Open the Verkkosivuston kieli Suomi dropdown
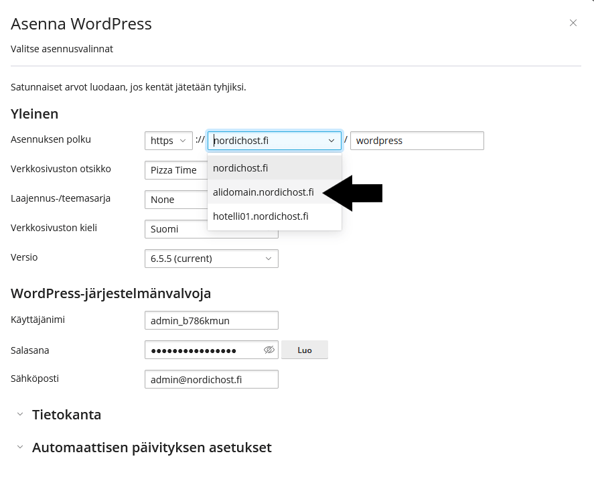 (x=175, y=229)
